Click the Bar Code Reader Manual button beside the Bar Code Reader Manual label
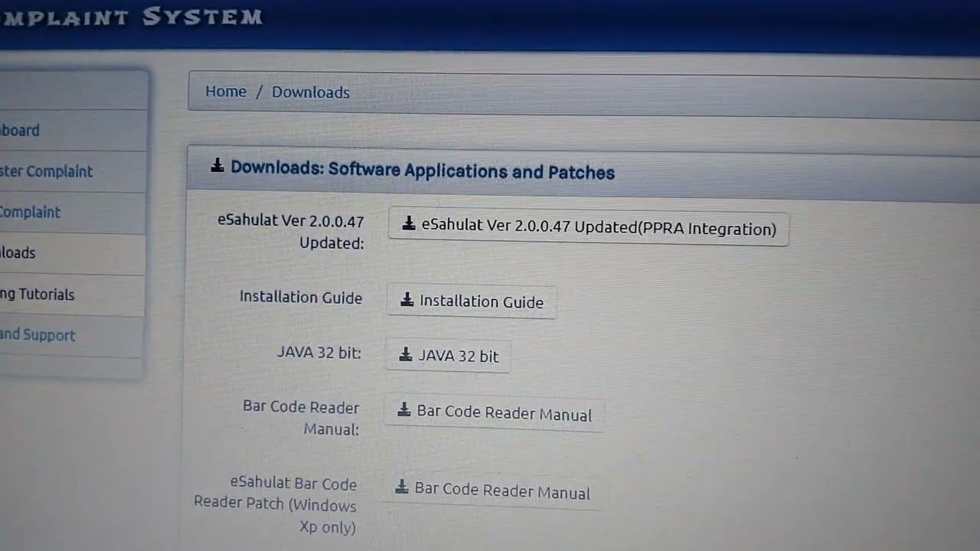This screenshot has height=551, width=980. pyautogui.click(x=494, y=413)
